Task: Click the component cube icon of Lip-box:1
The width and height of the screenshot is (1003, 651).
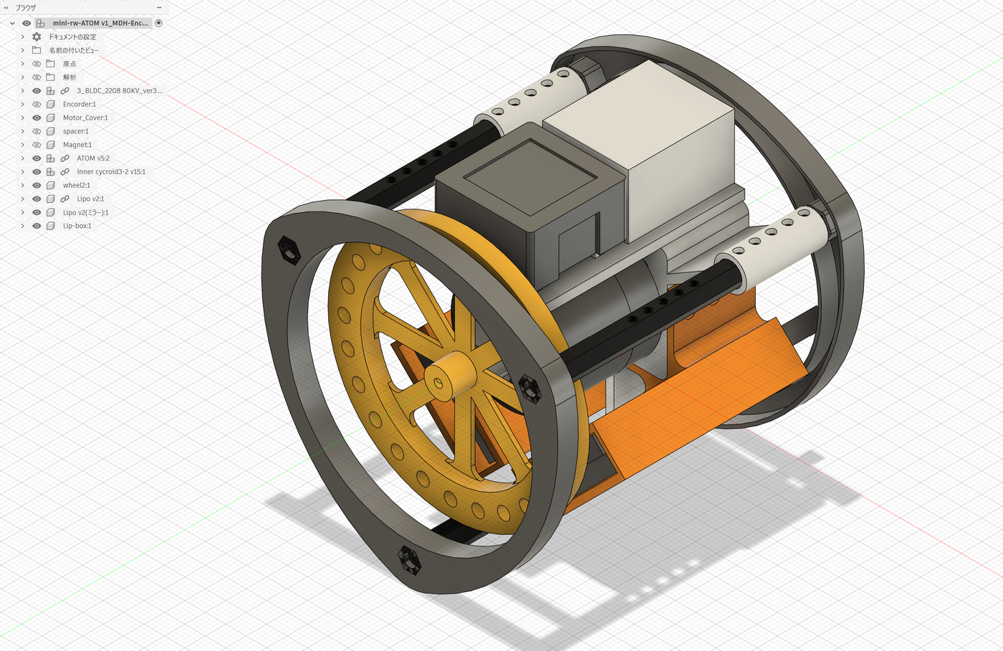Action: coord(50,226)
